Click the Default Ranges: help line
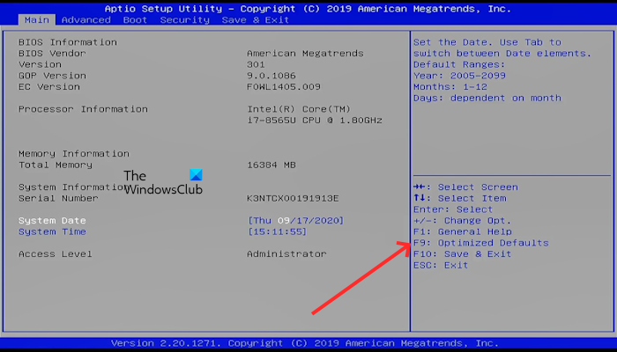The image size is (617, 352). (459, 64)
